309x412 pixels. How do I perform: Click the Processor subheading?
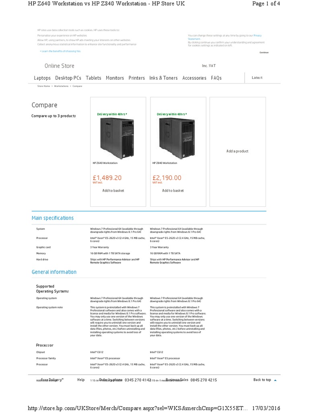pos(45,345)
